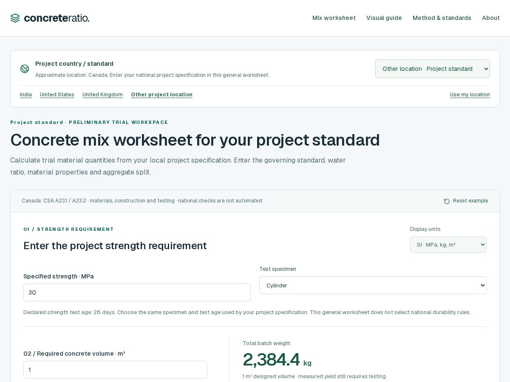510x382 pixels.
Task: Click the Specified strength MPa input field
Action: [137, 292]
